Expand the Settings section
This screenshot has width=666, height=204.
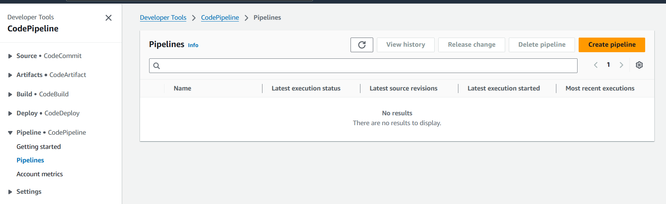[x=10, y=192]
